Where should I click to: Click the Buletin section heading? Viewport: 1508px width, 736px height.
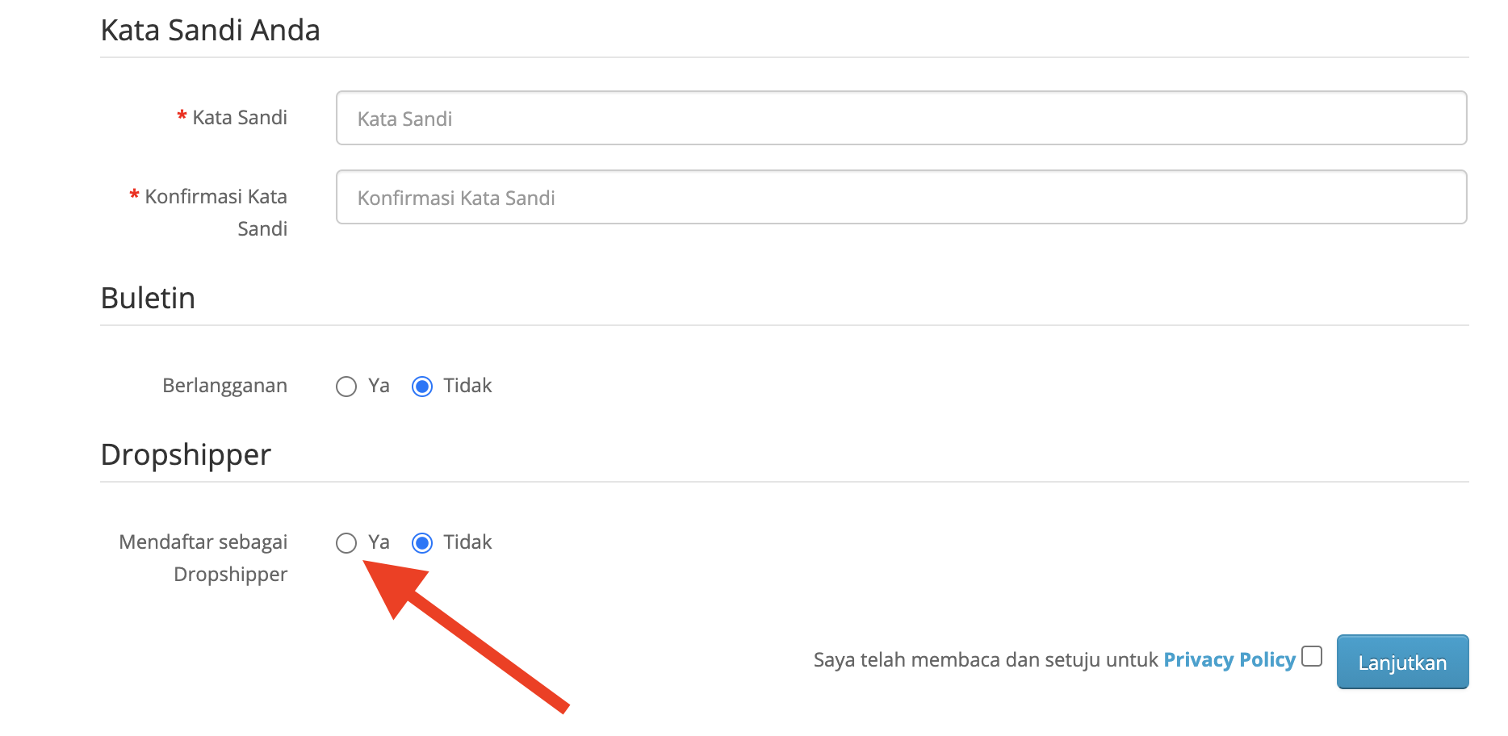pyautogui.click(x=148, y=299)
